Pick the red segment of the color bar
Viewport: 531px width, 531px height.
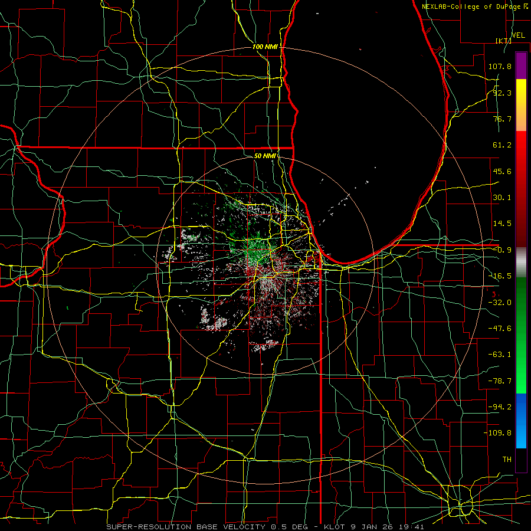click(521, 189)
